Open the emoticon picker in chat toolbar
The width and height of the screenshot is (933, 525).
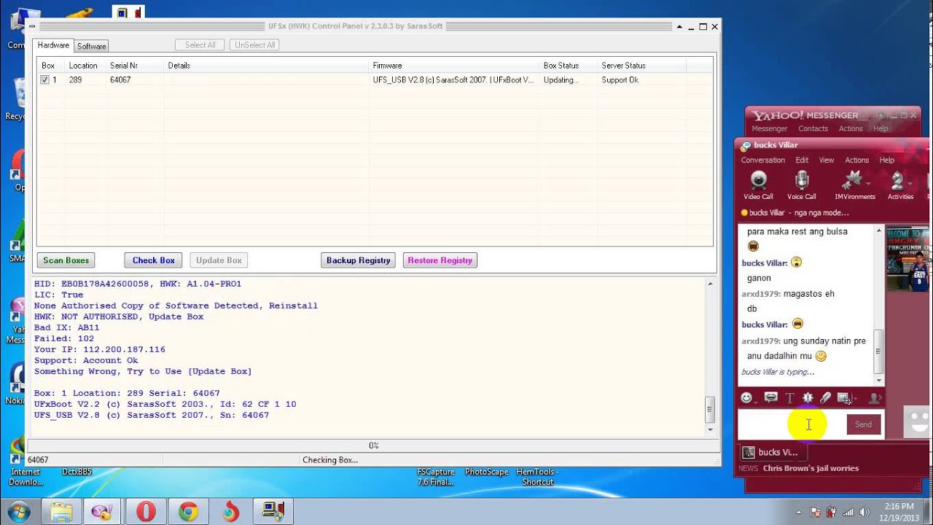746,397
